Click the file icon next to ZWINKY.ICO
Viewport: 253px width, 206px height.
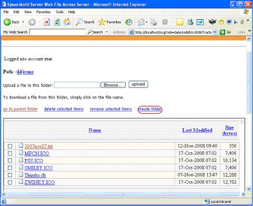[x=21, y=182]
